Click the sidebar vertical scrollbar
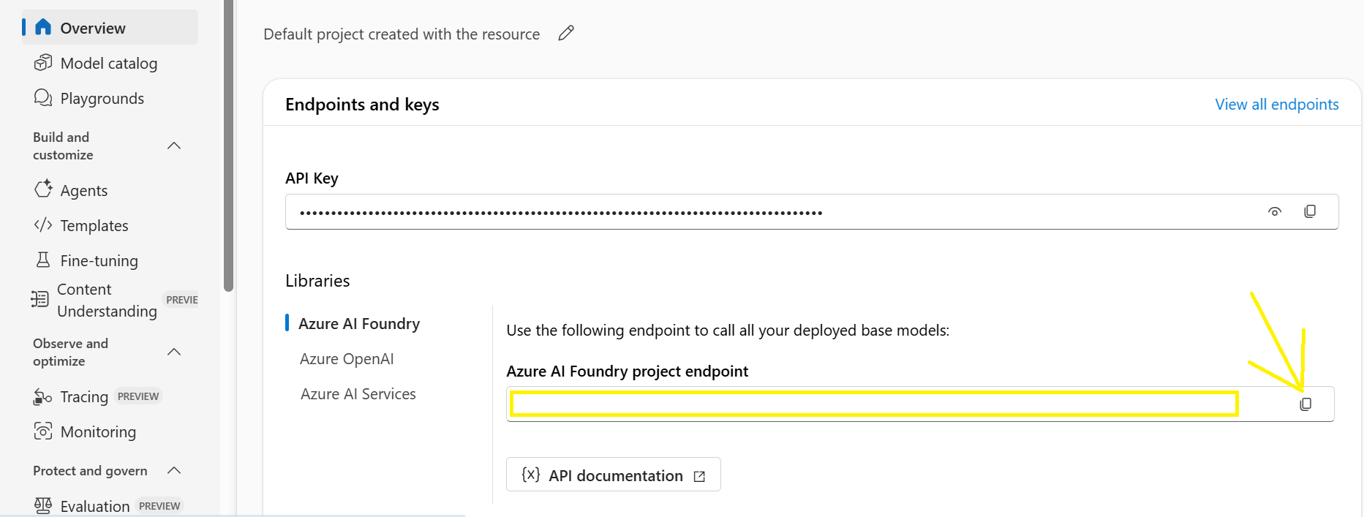The width and height of the screenshot is (1364, 517). point(228,146)
